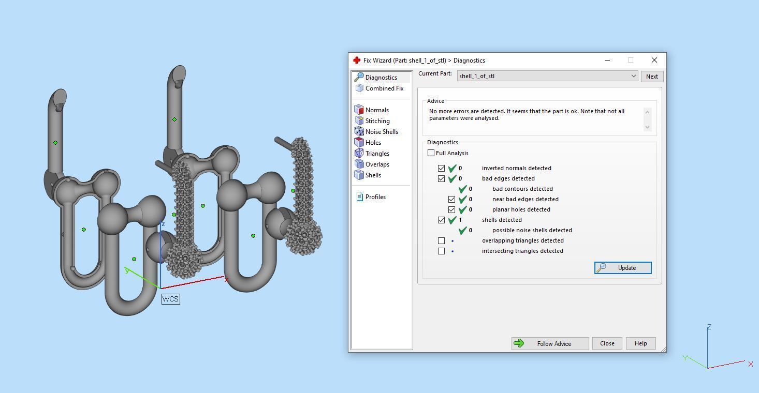Viewport: 759px width, 393px height.
Task: Click 'possible noise shells detected' text
Action: [x=532, y=230]
